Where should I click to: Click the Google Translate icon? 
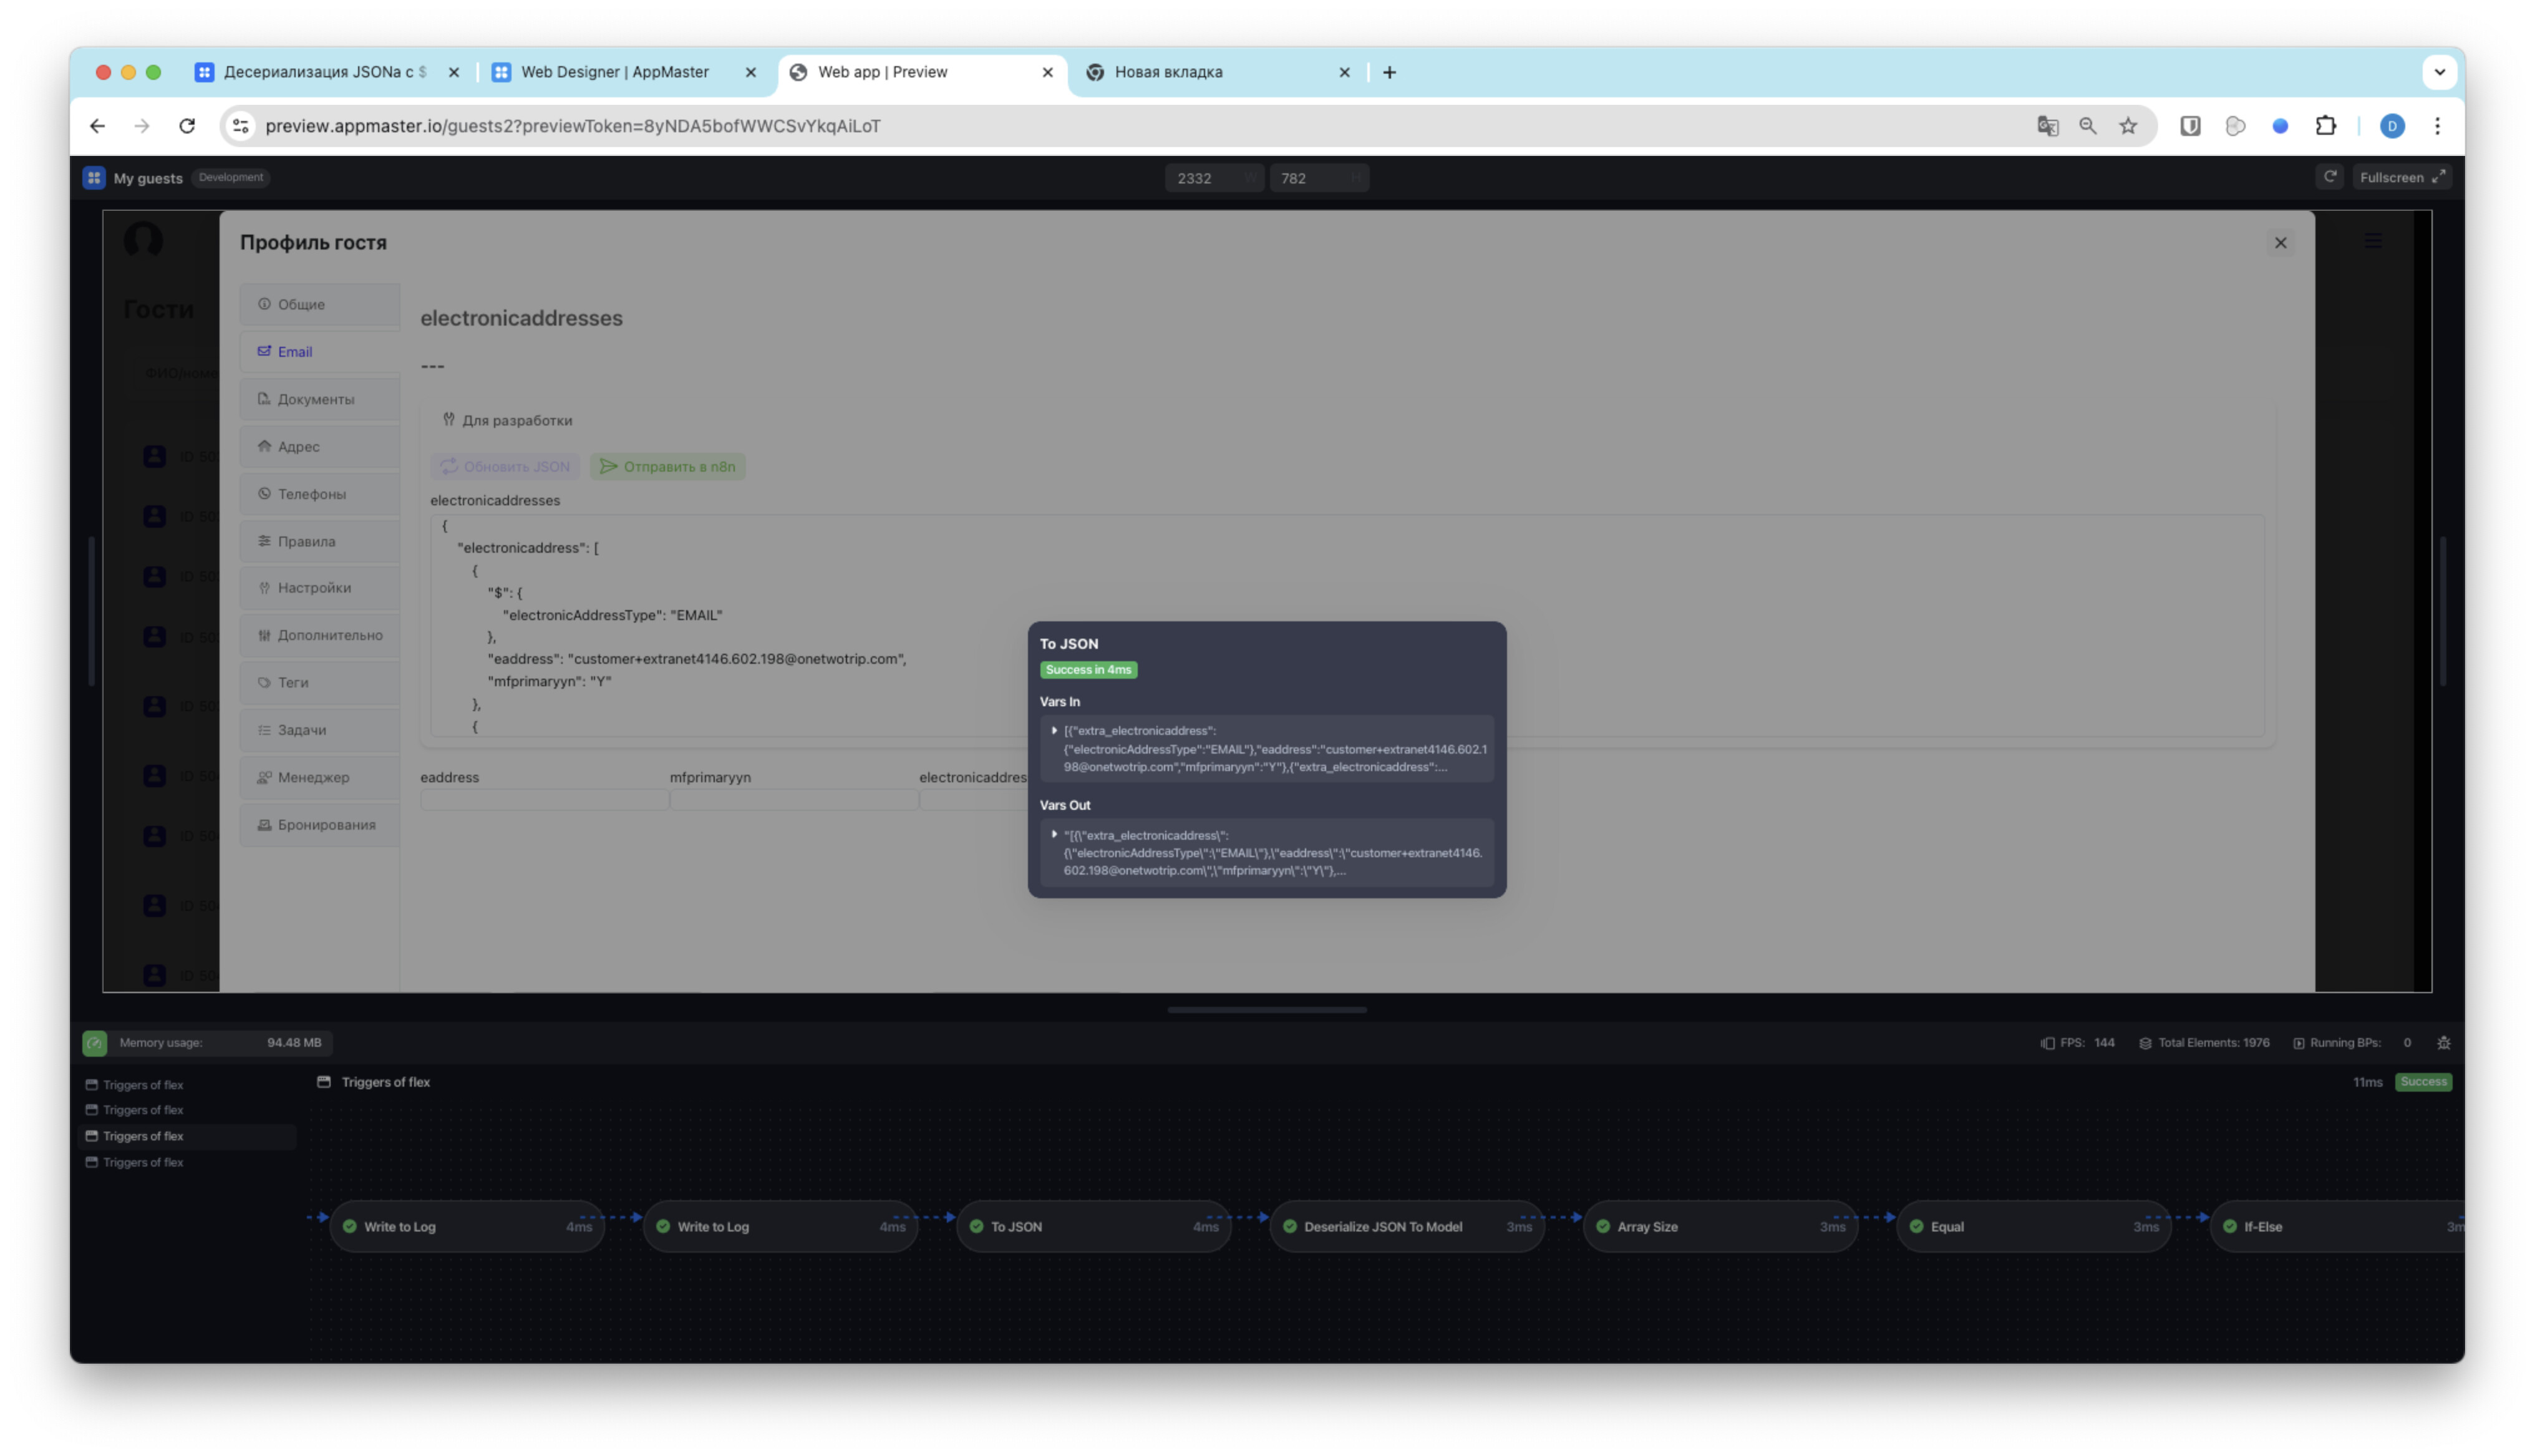[2047, 126]
